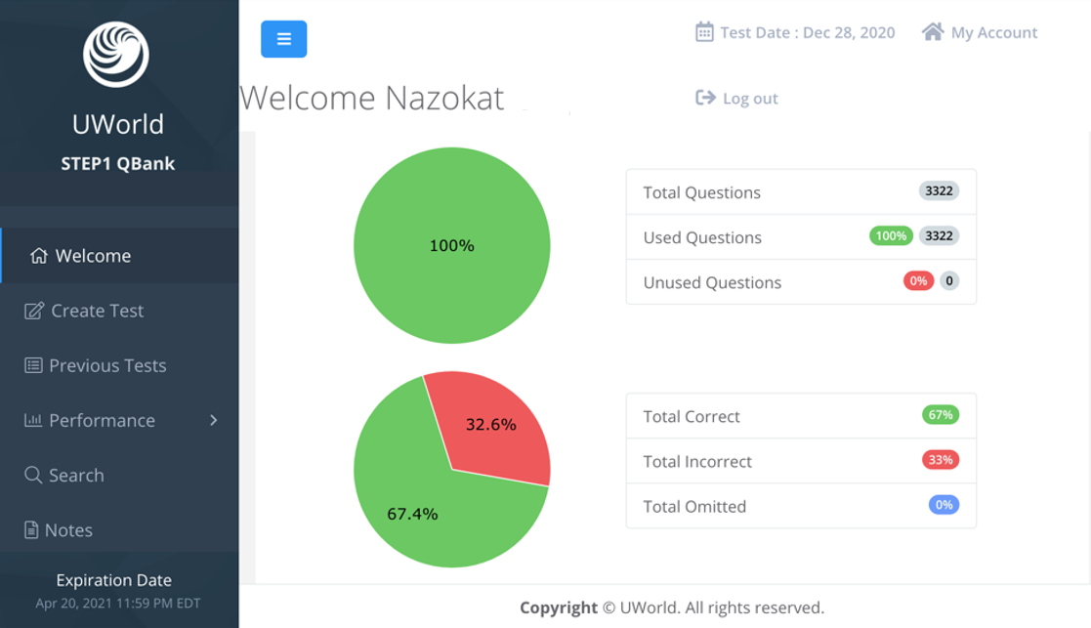Viewport: 1091px width, 628px height.
Task: Open the Create Test menu label
Action: coord(98,311)
